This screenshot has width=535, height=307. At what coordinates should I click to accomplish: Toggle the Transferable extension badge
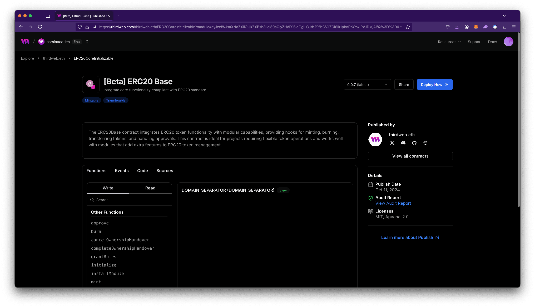click(x=116, y=100)
